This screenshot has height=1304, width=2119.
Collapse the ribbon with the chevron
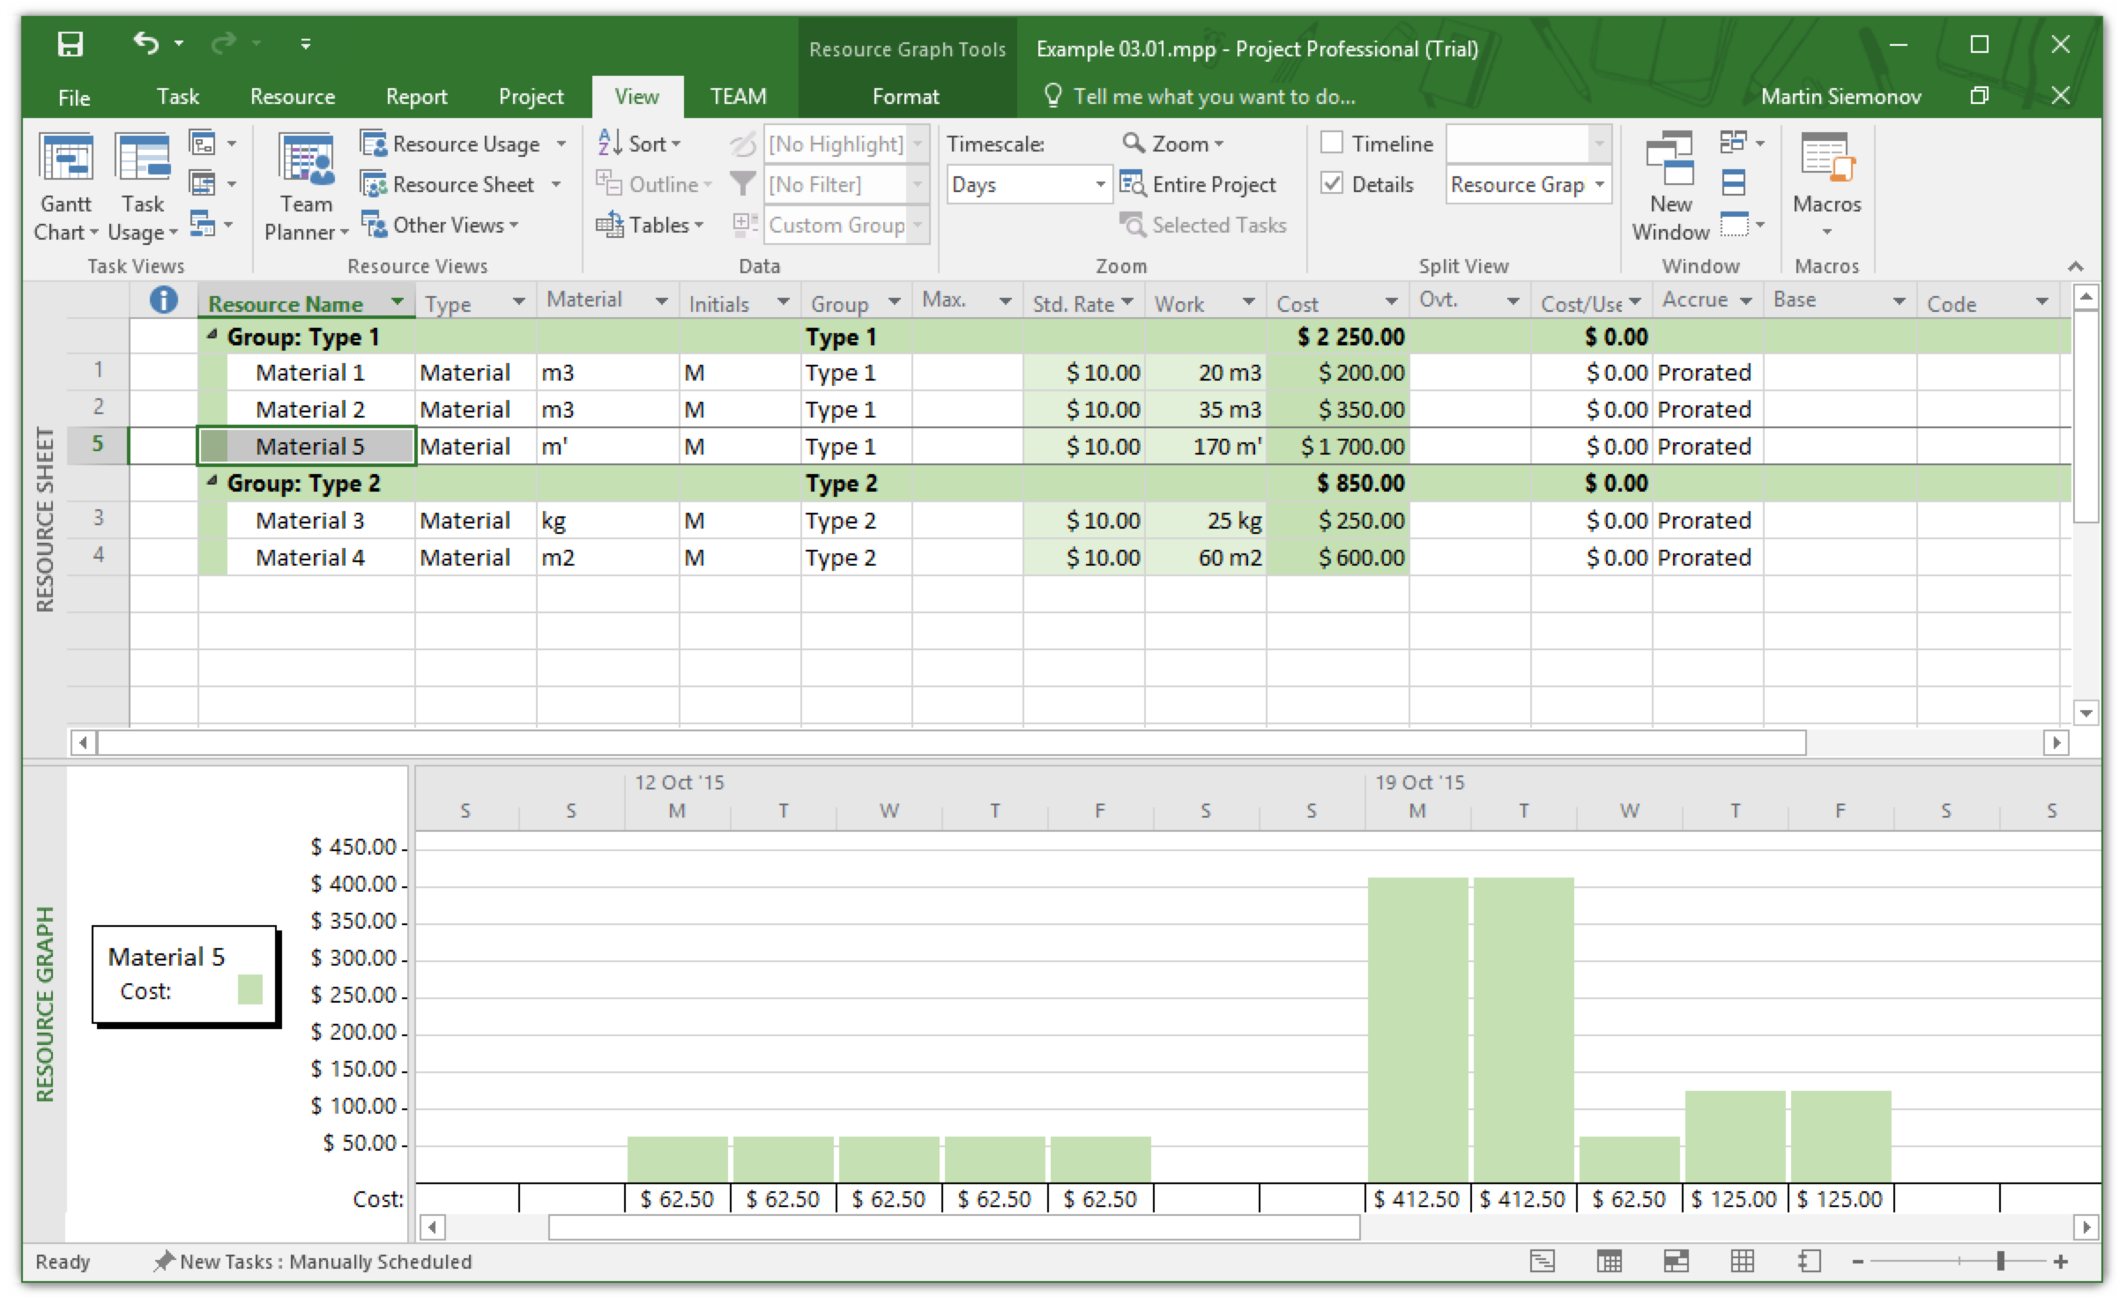click(2076, 266)
